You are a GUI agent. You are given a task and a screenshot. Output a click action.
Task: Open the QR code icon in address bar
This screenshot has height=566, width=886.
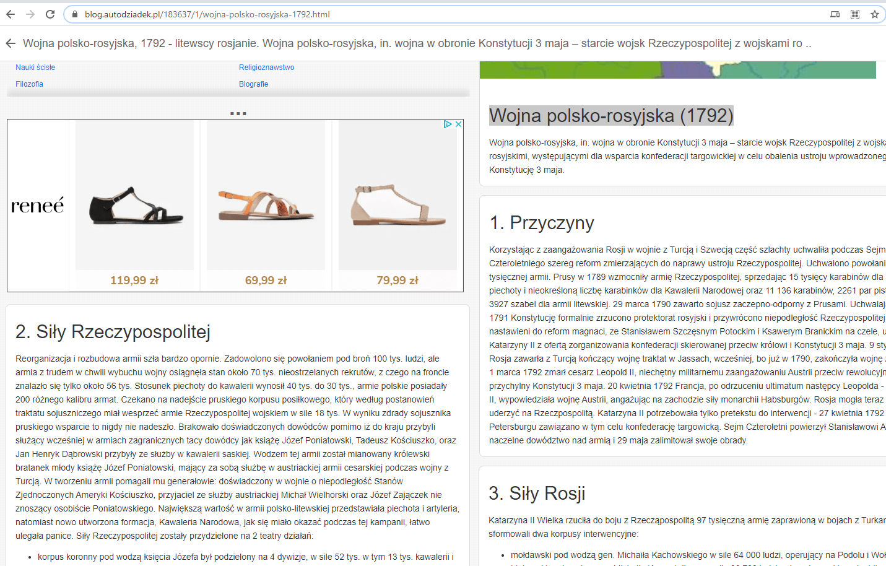click(x=854, y=14)
